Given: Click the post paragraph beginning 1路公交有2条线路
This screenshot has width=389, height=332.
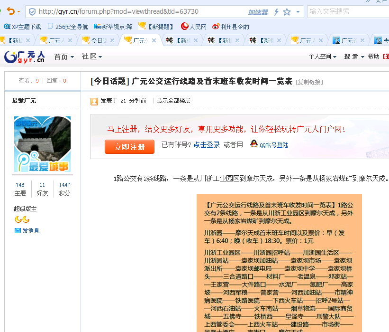Looking at the screenshot, I should click(251, 178).
